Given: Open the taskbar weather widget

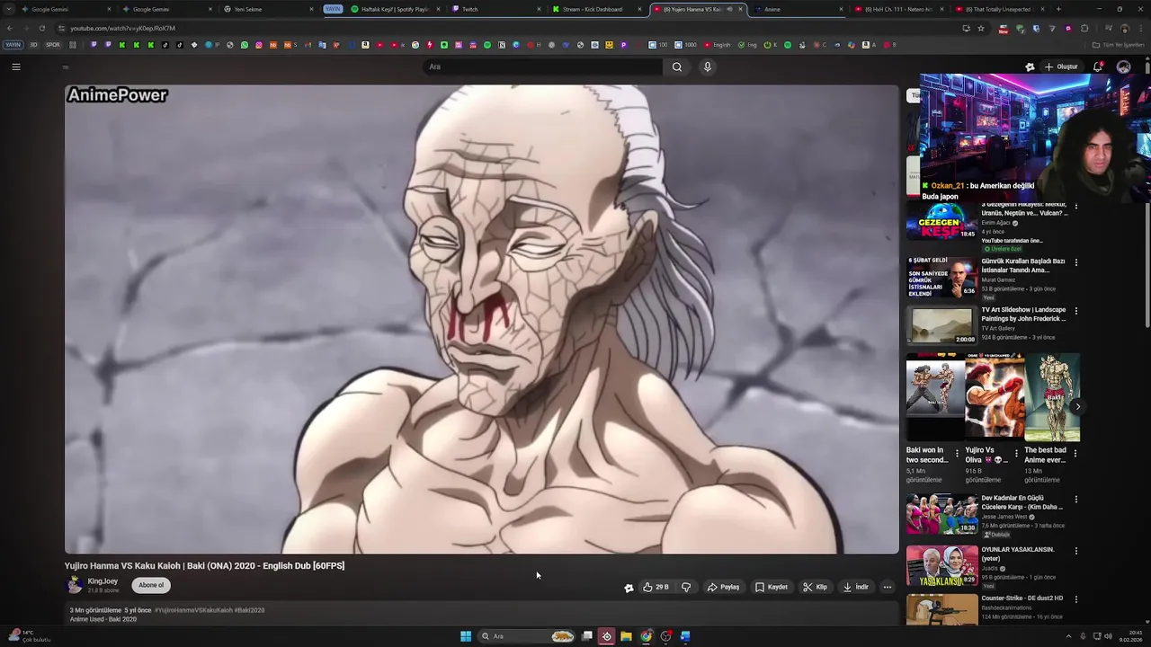Looking at the screenshot, I should point(29,636).
